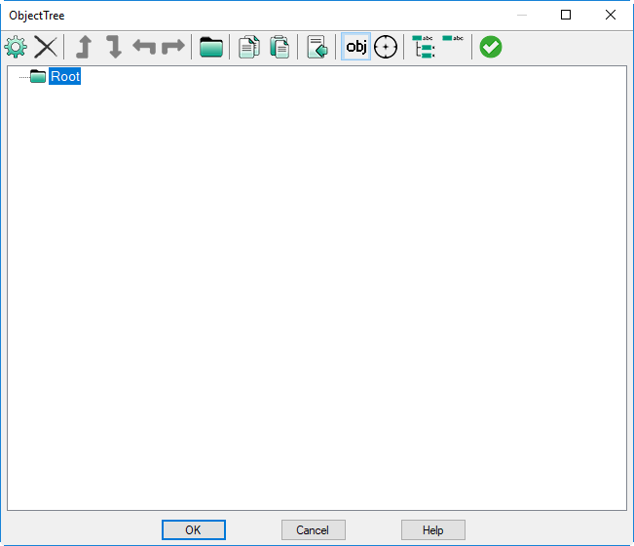The width and height of the screenshot is (634, 546).
Task: Click the X delete icon in toolbar
Action: tap(46, 47)
